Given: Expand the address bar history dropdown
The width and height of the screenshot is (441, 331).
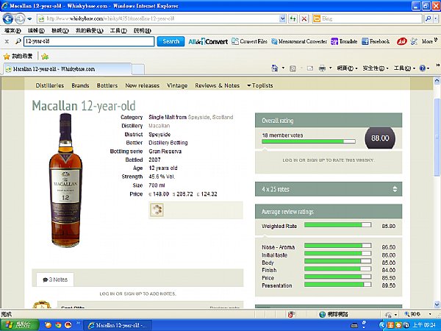Looking at the screenshot, I should pos(283,19).
